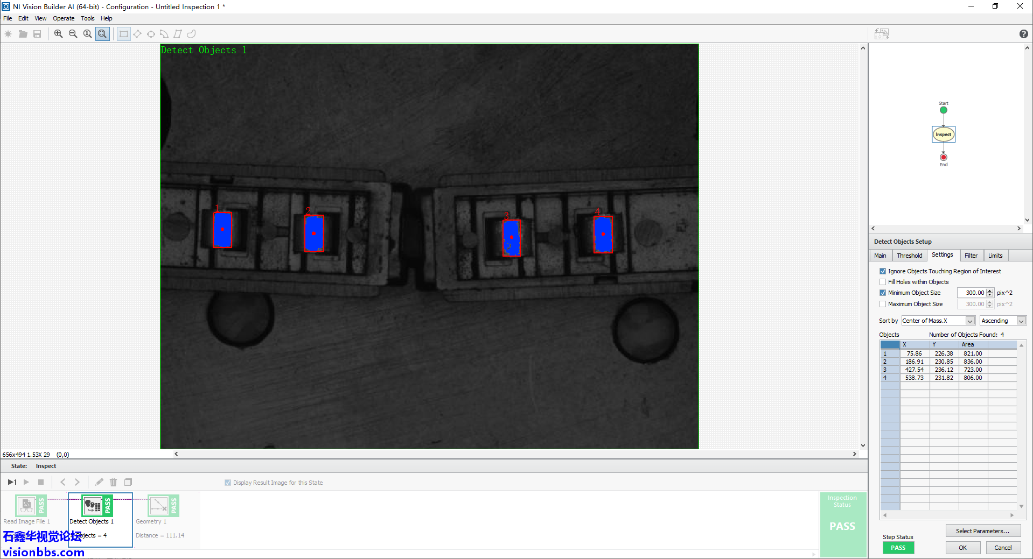Open the Geometry 1 step icon
The width and height of the screenshot is (1033, 559).
click(x=159, y=506)
